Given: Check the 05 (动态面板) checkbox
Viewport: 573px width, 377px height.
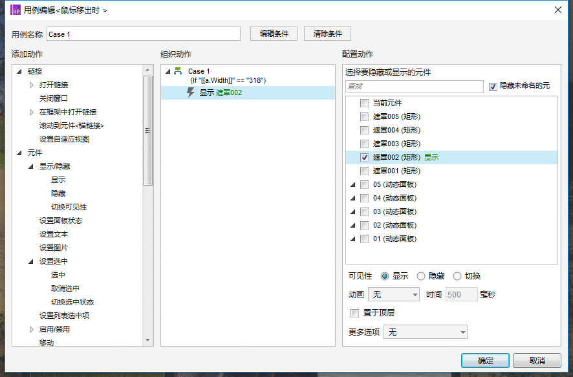Looking at the screenshot, I should (x=364, y=184).
